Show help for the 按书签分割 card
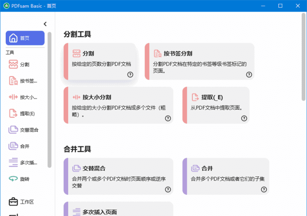The height and width of the screenshot is (216, 307). click(249, 75)
